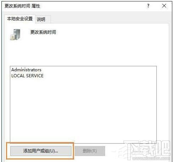Viewport: 173px width, 162px height.
Task: Click the help question mark button
Action: point(148,6)
